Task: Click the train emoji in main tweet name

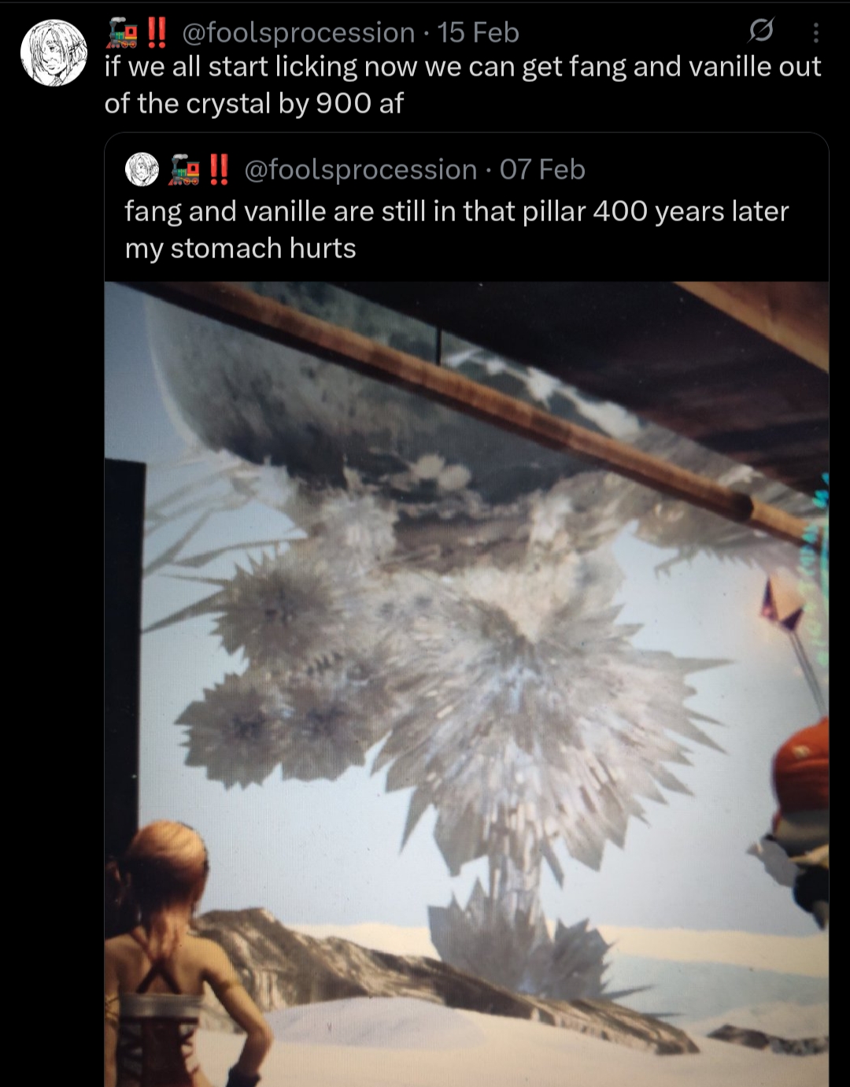Action: click(122, 32)
